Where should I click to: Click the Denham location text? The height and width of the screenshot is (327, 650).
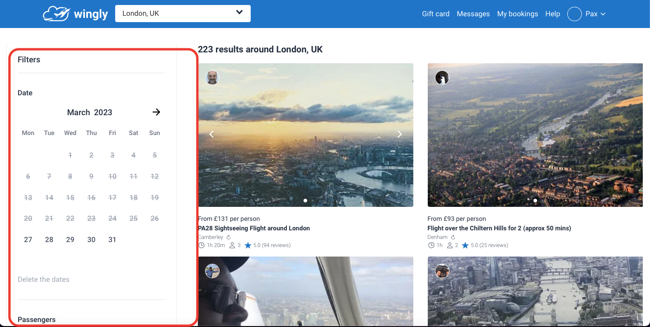click(x=437, y=237)
